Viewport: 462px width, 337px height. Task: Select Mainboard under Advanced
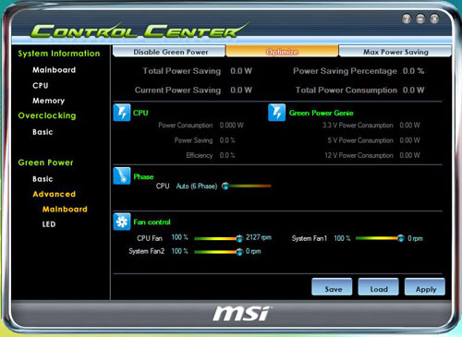[65, 210]
